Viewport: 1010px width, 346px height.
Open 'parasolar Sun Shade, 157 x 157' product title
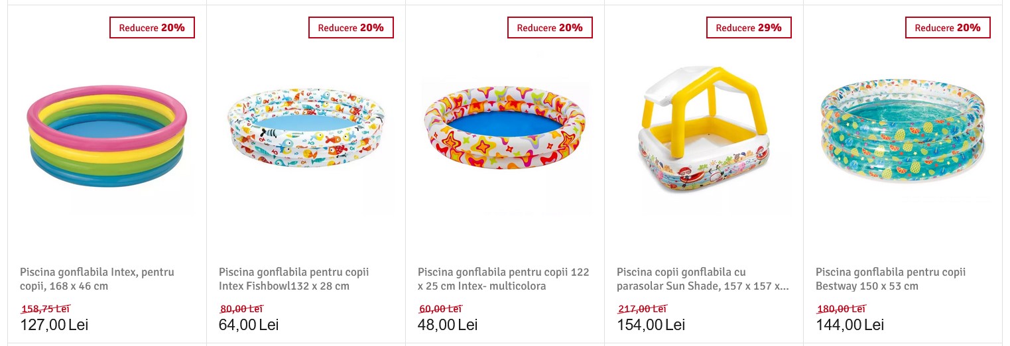[x=702, y=279]
